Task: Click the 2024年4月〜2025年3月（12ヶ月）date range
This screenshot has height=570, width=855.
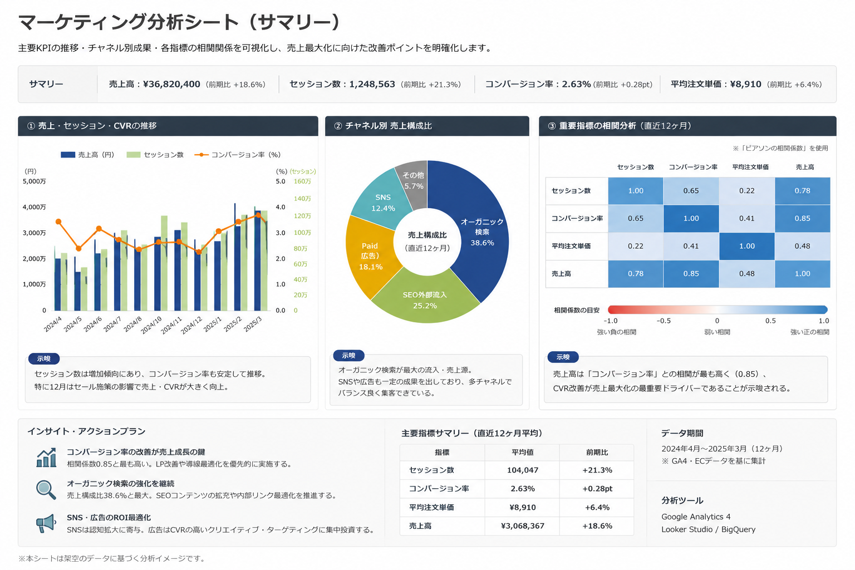Action: tap(723, 449)
